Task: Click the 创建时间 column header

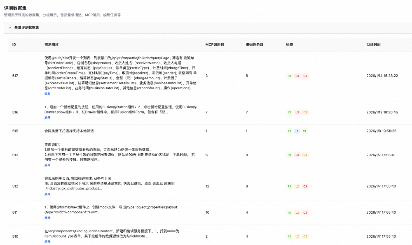Action: (373, 44)
